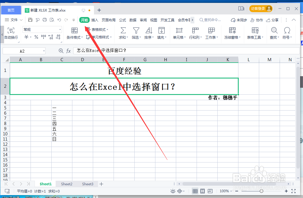303x198 pixels.
Task: Open the zoom 100% dropdown
Action: [x=226, y=191]
